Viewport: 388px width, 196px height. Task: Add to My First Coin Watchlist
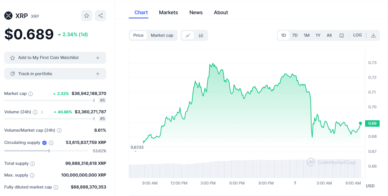55,58
